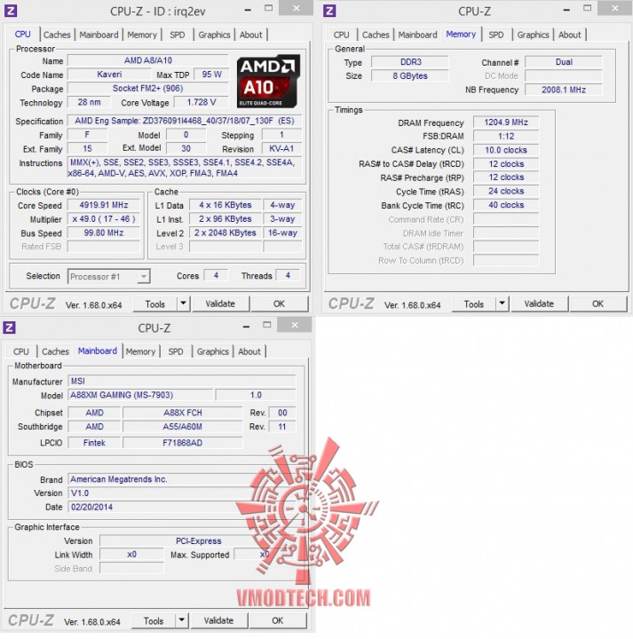Minimize the Memory CPU-Z window
This screenshot has height=639, width=633.
[x=566, y=10]
